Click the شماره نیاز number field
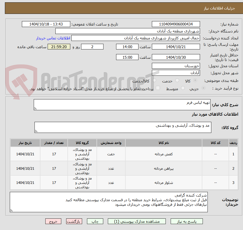 tap(176, 24)
